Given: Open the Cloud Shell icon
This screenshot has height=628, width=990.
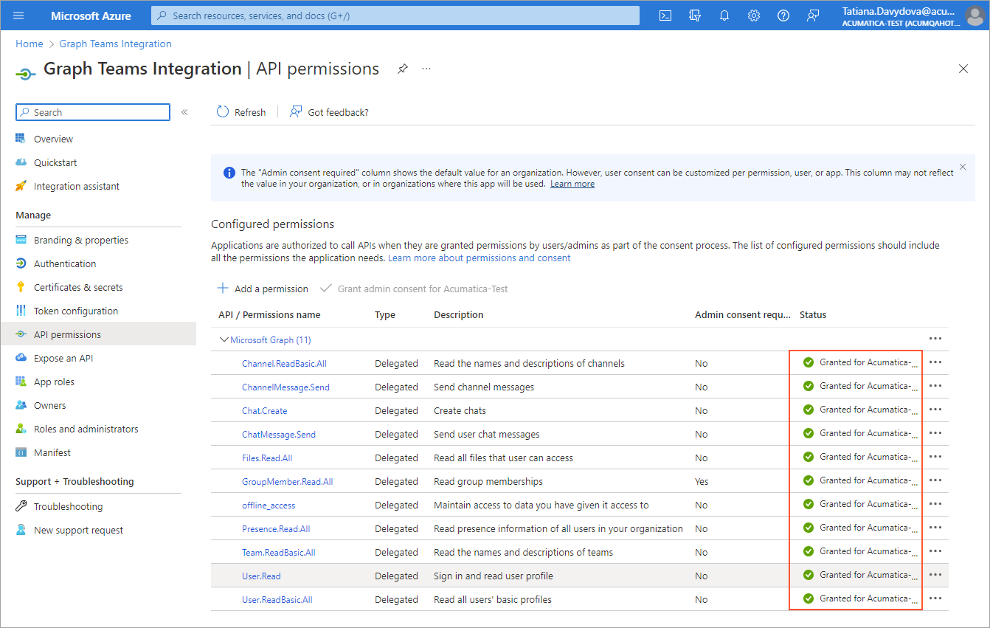Looking at the screenshot, I should [665, 15].
